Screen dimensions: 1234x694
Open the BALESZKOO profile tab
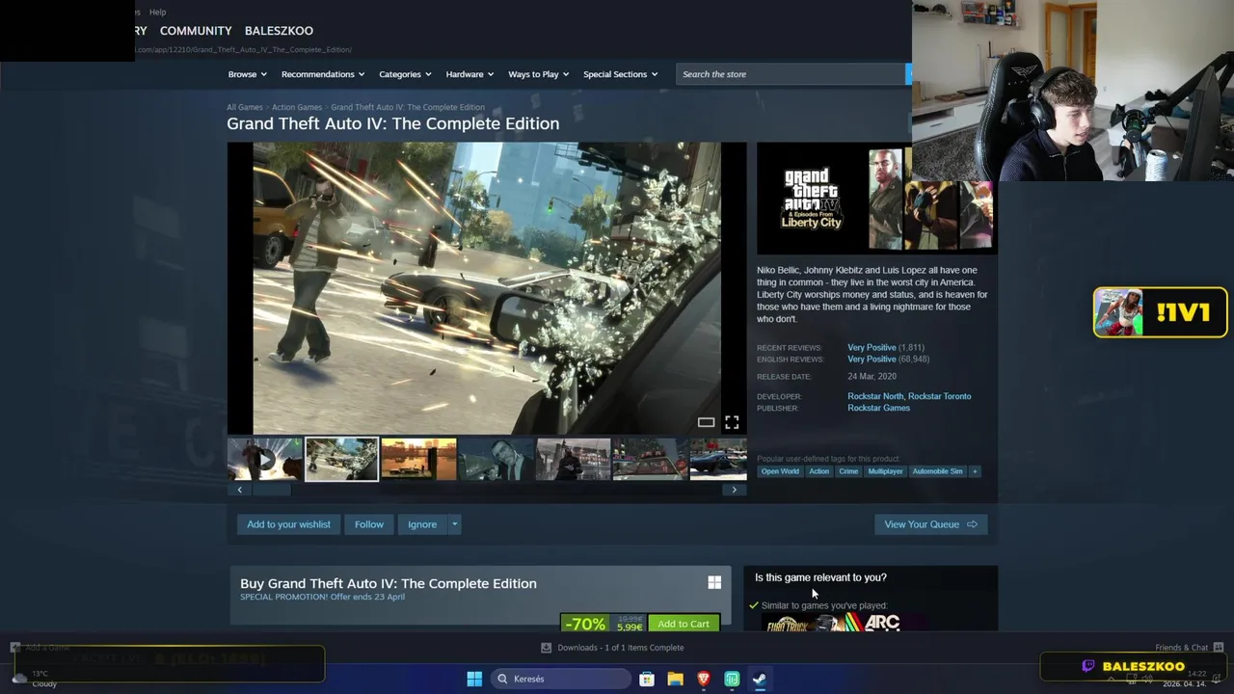pyautogui.click(x=279, y=31)
